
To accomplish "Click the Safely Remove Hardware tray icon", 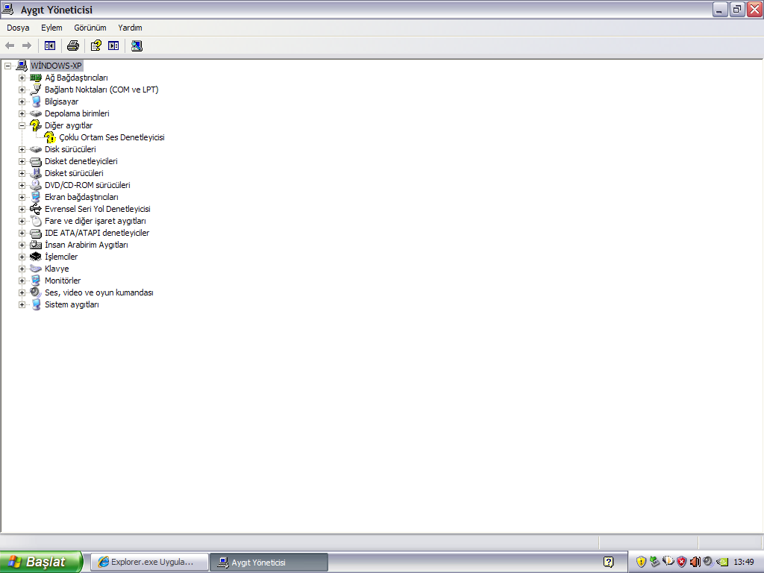I will (x=654, y=562).
